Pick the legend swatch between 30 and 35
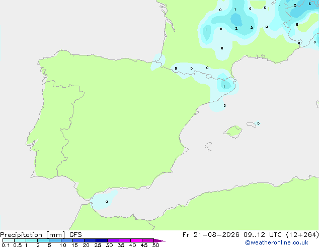Screen dimensions: 319x247 pyautogui.click(x=113, y=240)
